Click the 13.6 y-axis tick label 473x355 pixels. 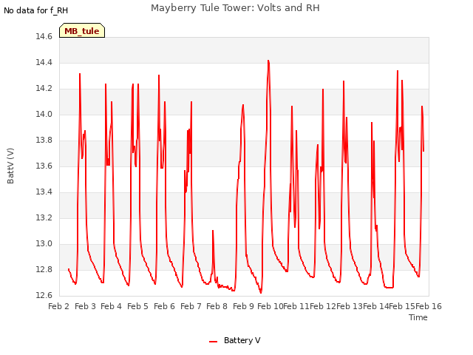click(44, 166)
